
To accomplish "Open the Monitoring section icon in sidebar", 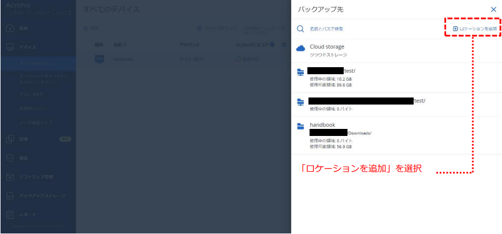I will [x=10, y=28].
